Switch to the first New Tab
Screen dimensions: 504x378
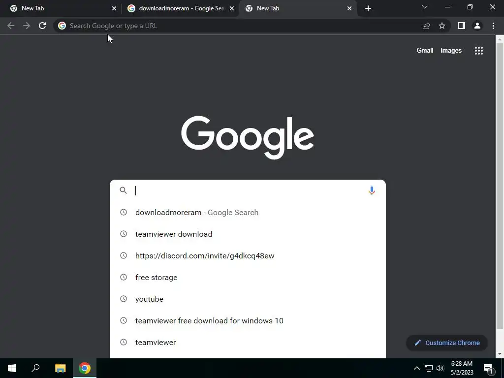point(61,8)
